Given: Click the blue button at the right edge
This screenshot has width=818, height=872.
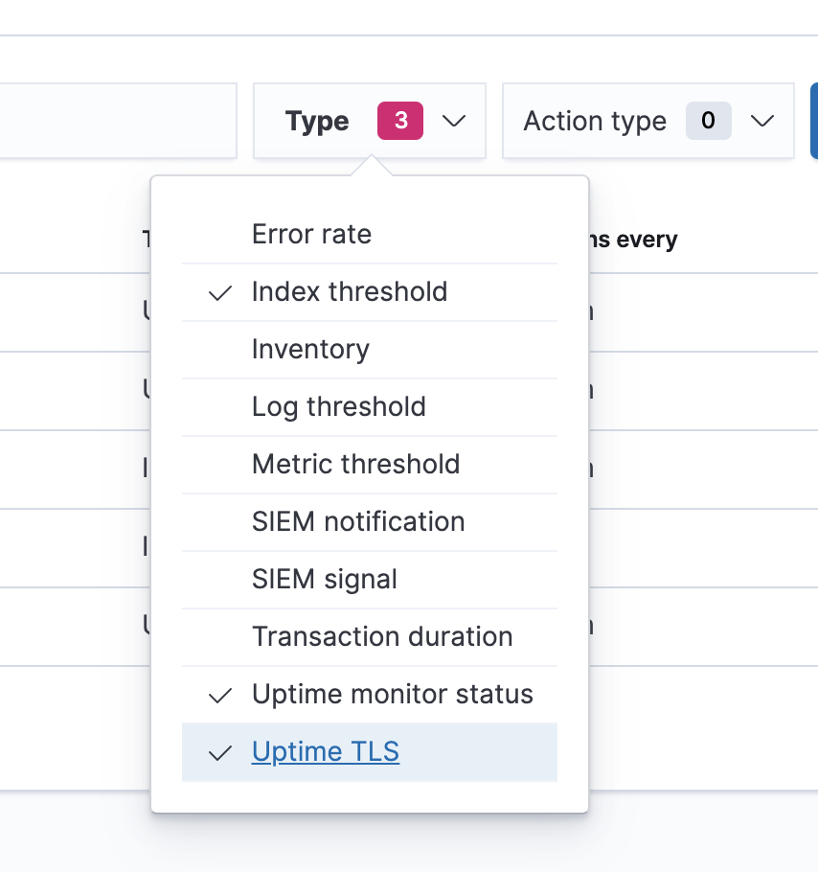Looking at the screenshot, I should pos(815,121).
